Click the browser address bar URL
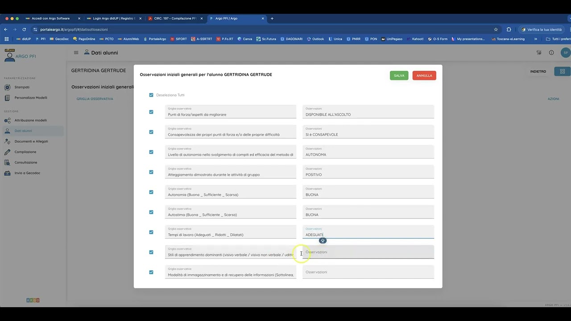571x321 pixels. (74, 29)
